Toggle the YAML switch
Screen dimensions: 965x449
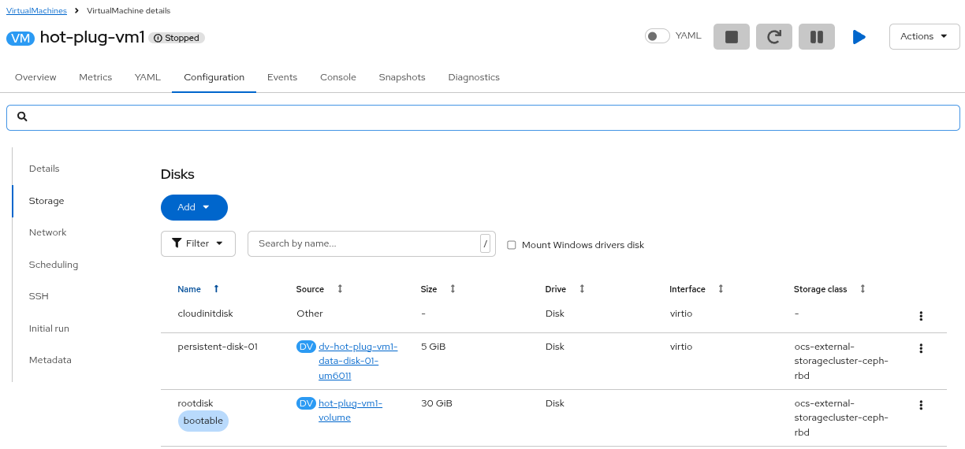(657, 36)
